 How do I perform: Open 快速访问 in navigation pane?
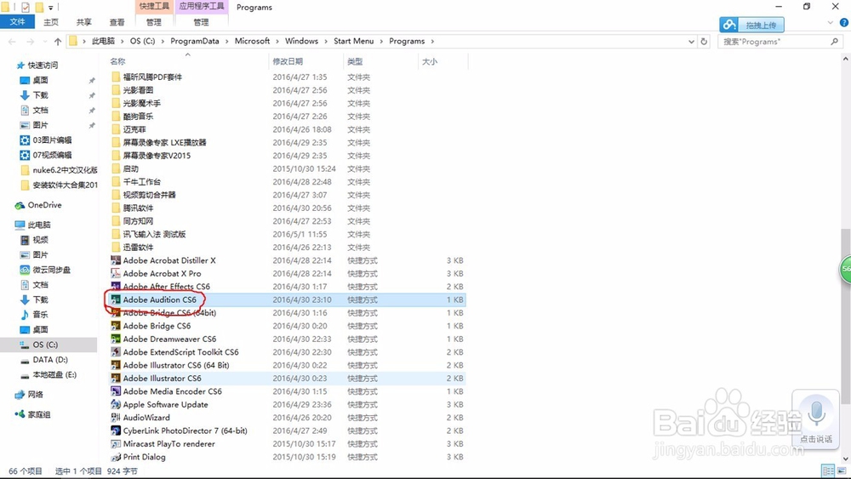coord(43,66)
